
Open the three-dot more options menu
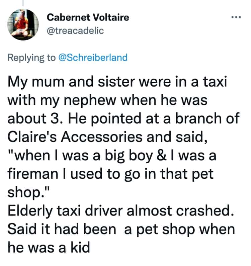(236, 17)
